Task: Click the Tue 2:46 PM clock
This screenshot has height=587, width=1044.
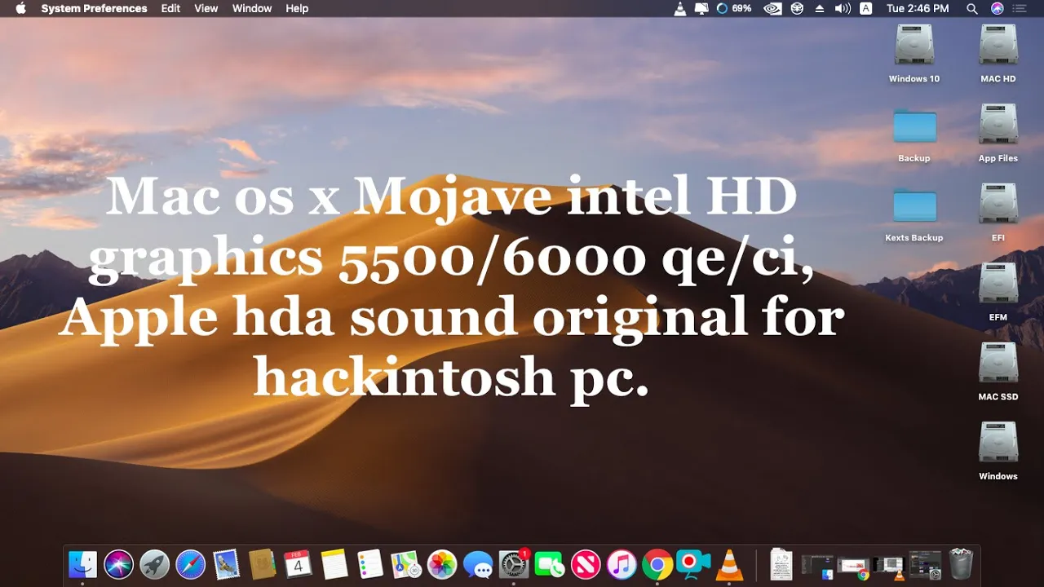Action: click(x=918, y=8)
